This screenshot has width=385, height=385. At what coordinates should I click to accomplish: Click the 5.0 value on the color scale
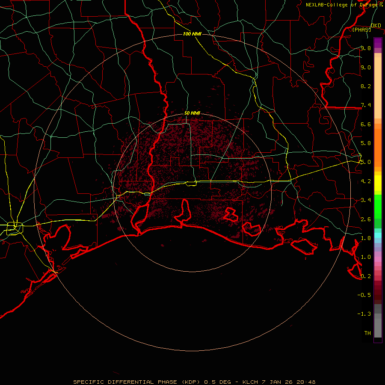[x=366, y=162]
